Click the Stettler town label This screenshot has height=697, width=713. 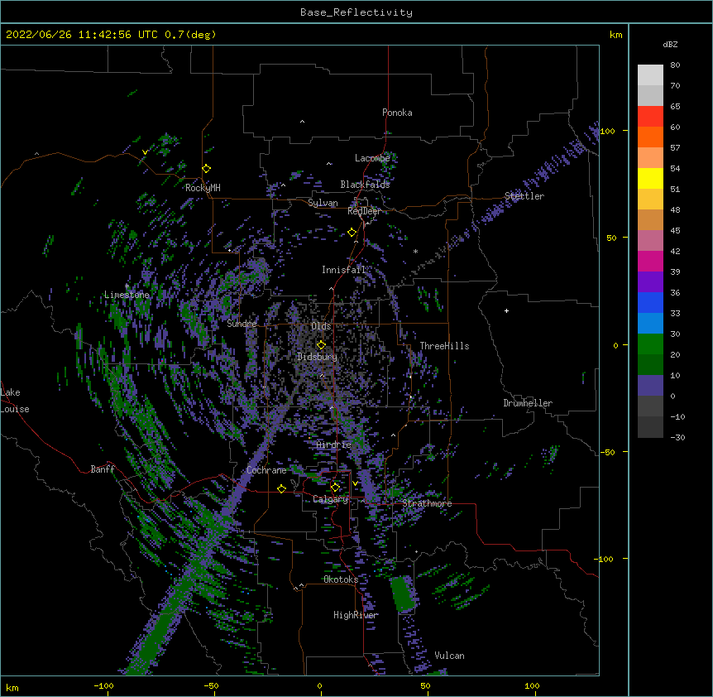pos(524,196)
